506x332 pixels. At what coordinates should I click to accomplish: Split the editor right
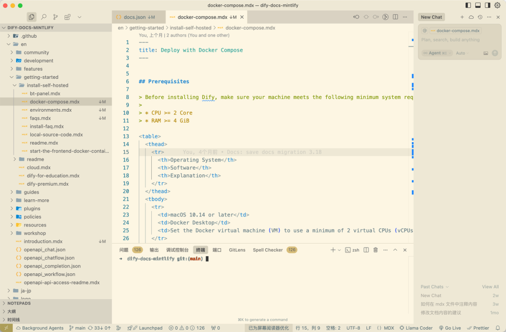click(395, 17)
